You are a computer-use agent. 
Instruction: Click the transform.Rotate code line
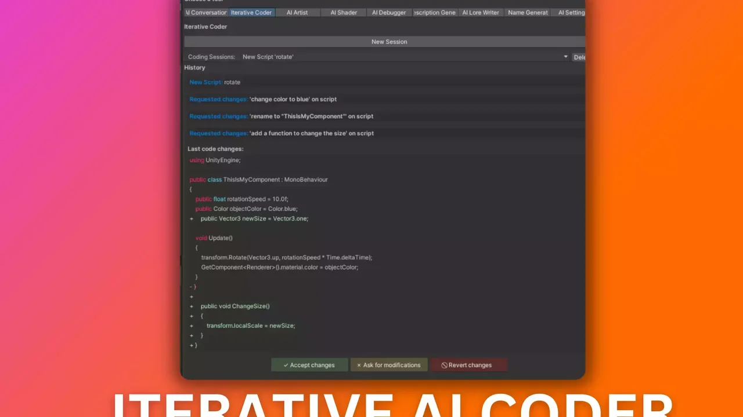pos(287,257)
